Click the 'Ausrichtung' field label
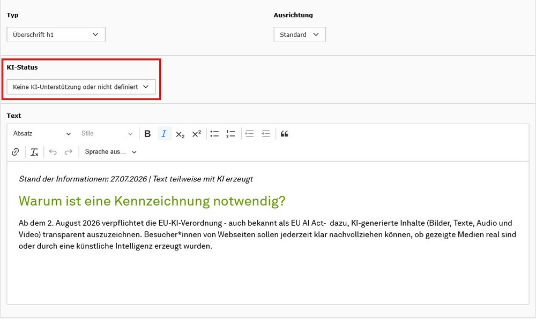Viewport: 536px width, 320px height. [293, 15]
